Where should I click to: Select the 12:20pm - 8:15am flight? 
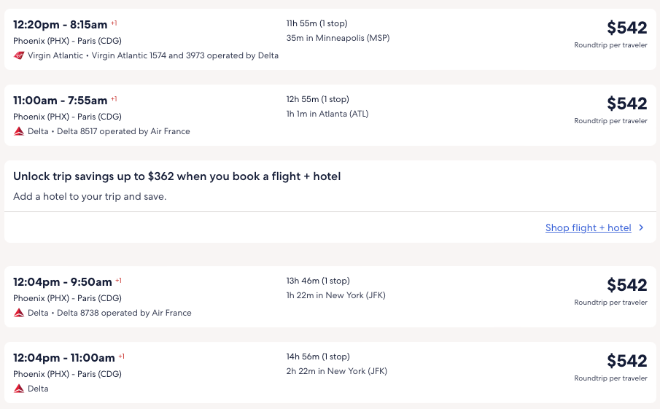click(x=60, y=25)
